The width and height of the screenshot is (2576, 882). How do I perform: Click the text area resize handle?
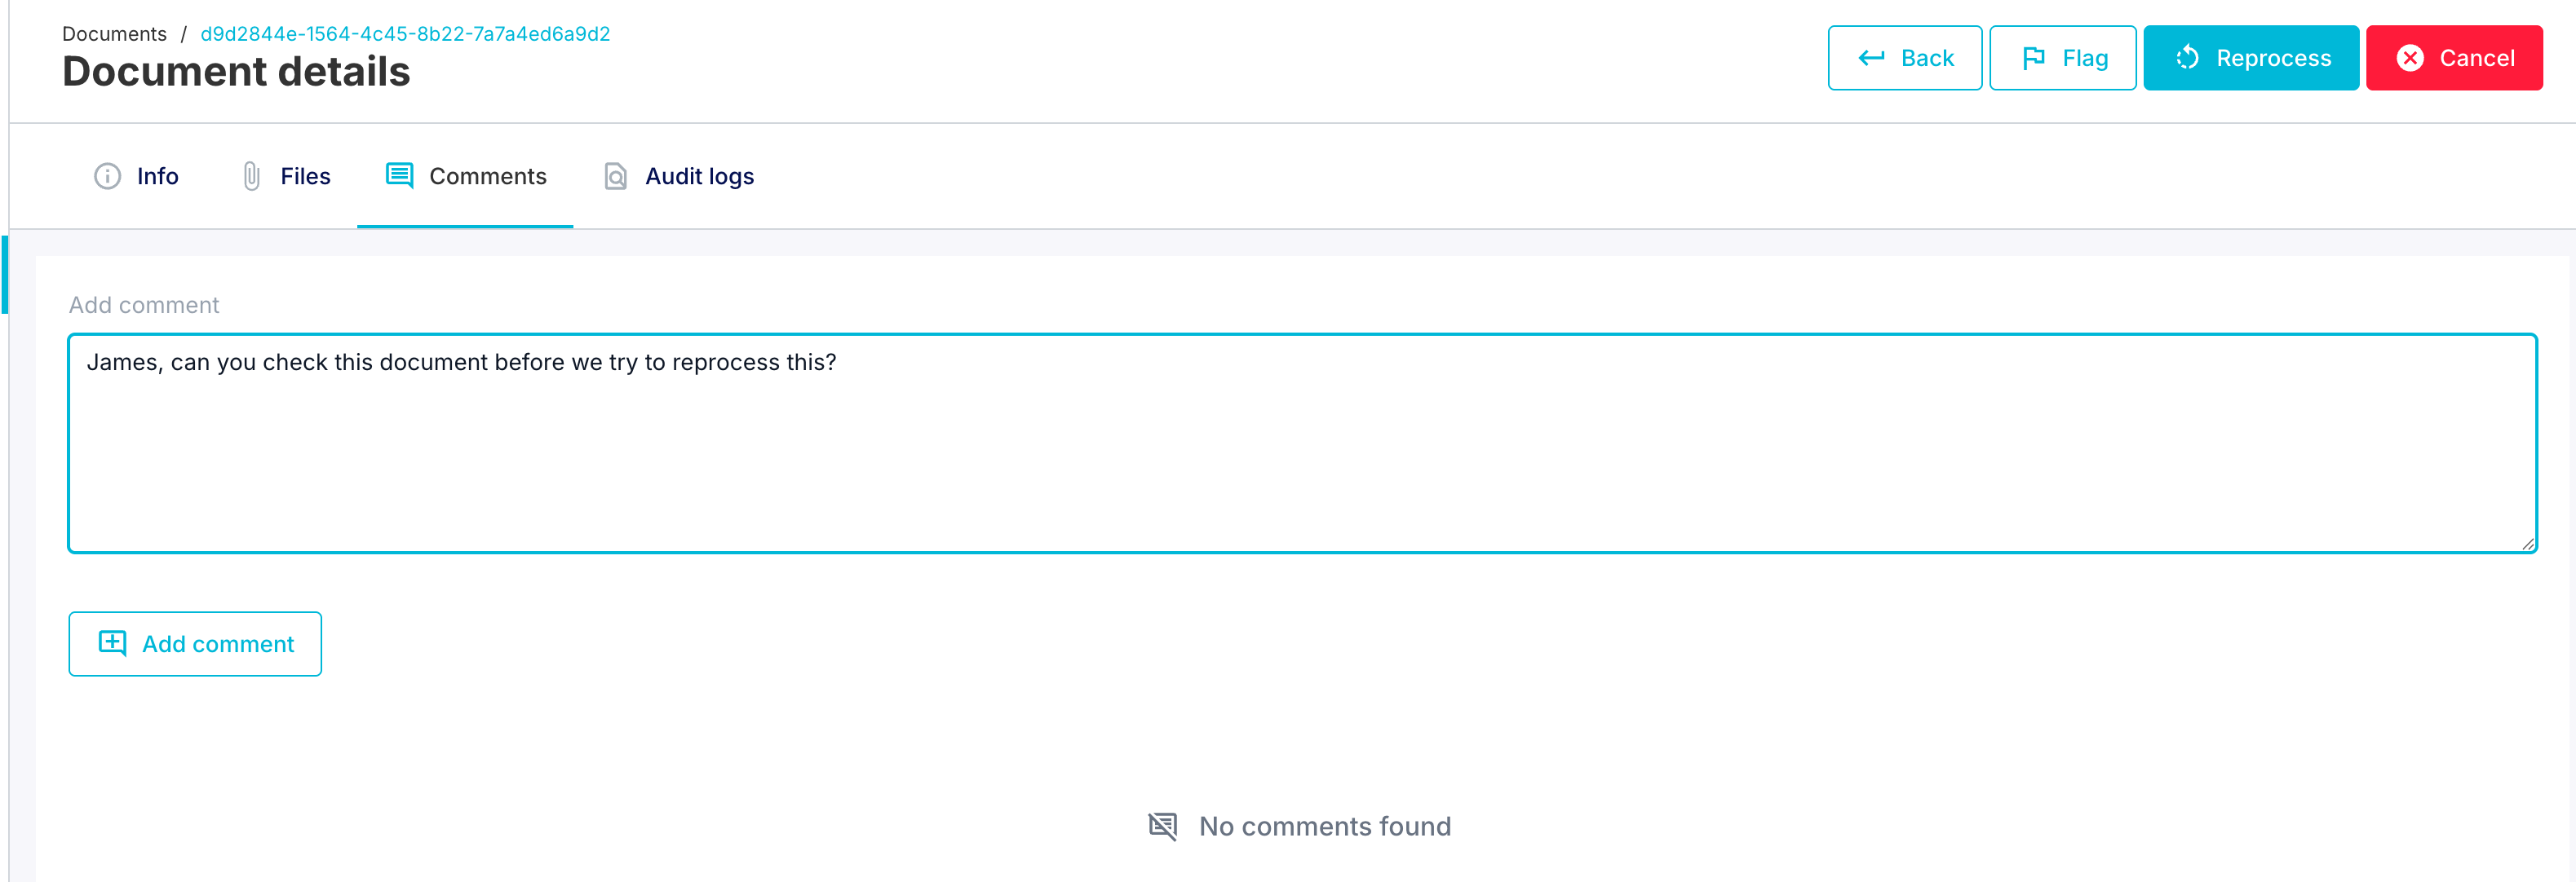(2527, 544)
